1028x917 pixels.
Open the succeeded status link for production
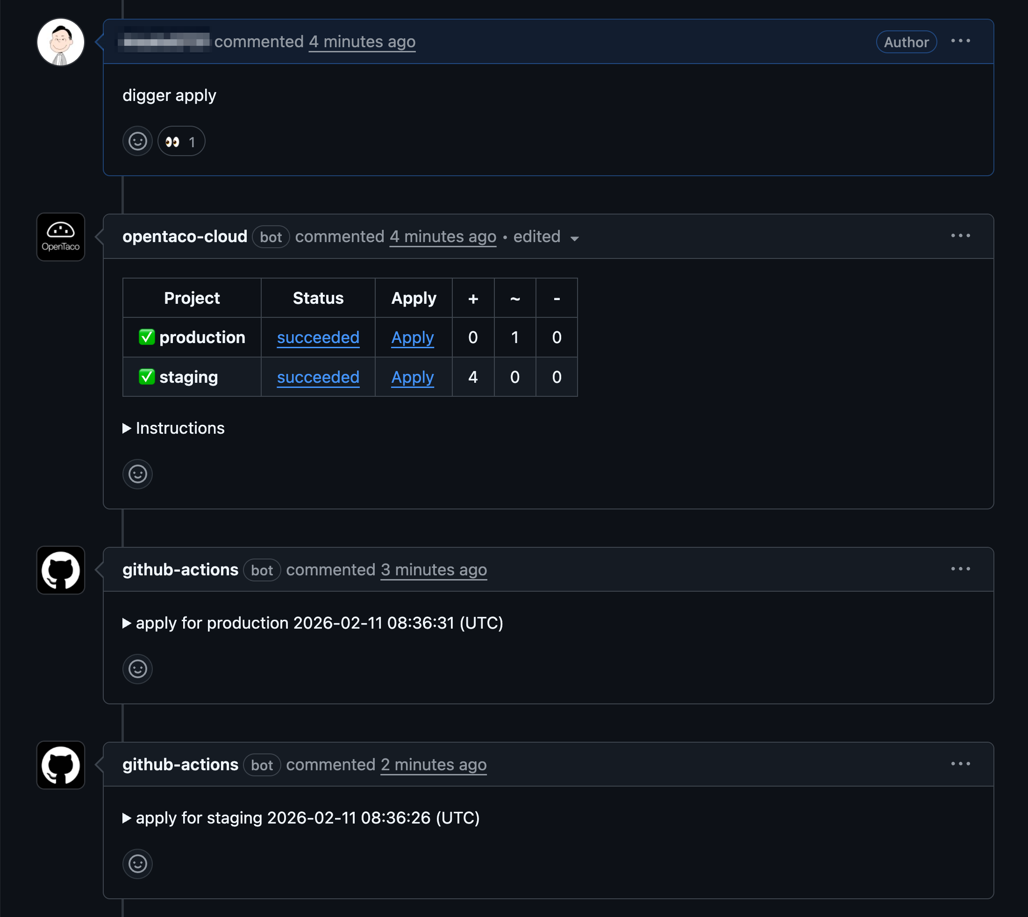coord(317,337)
